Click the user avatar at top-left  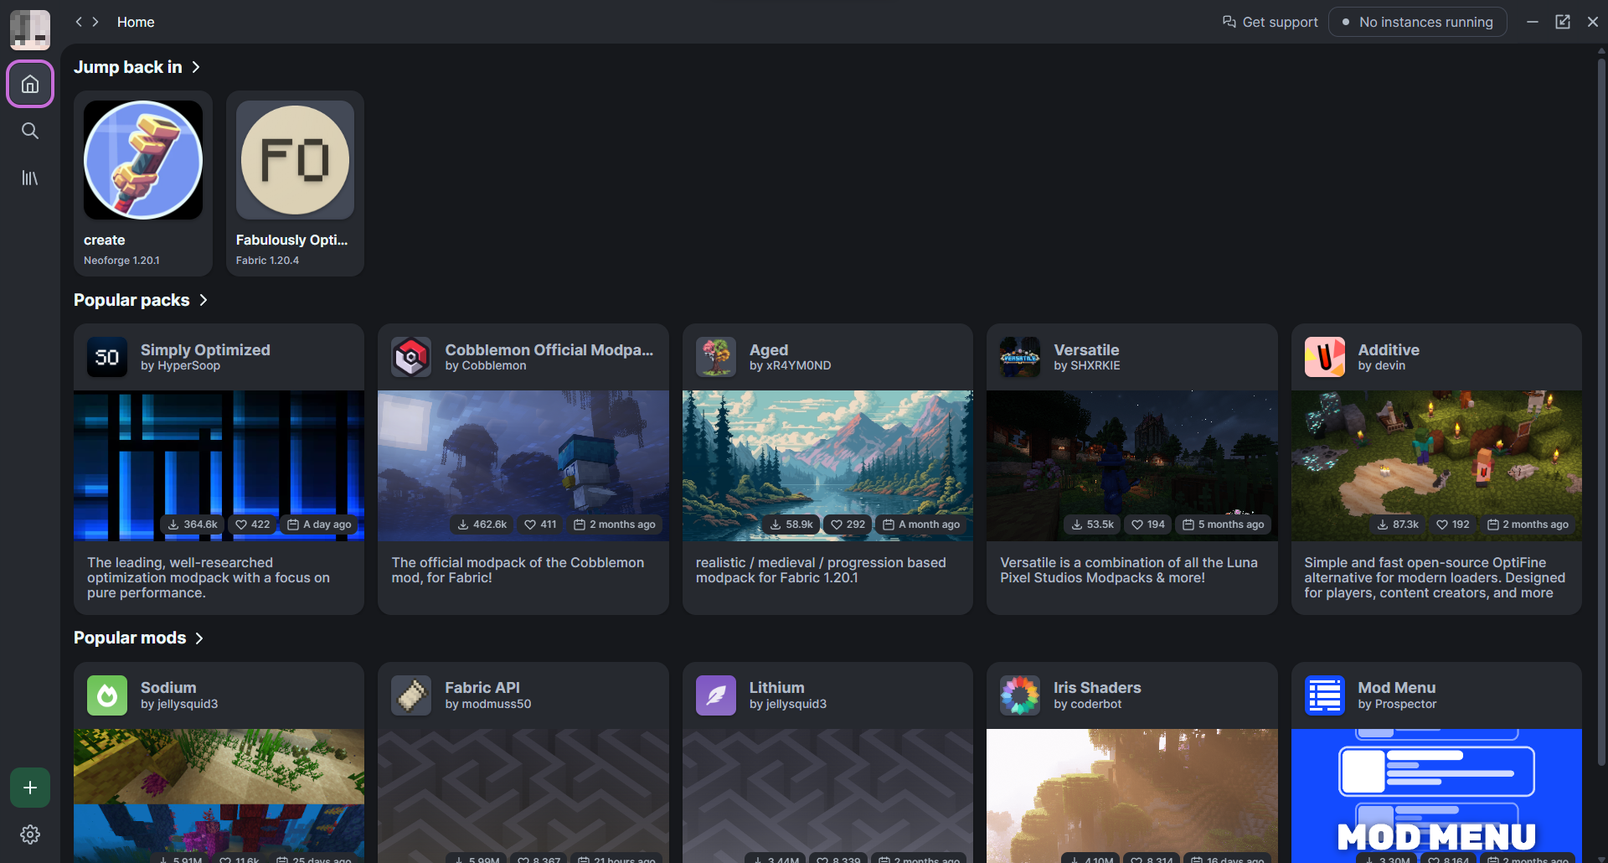pyautogui.click(x=30, y=29)
